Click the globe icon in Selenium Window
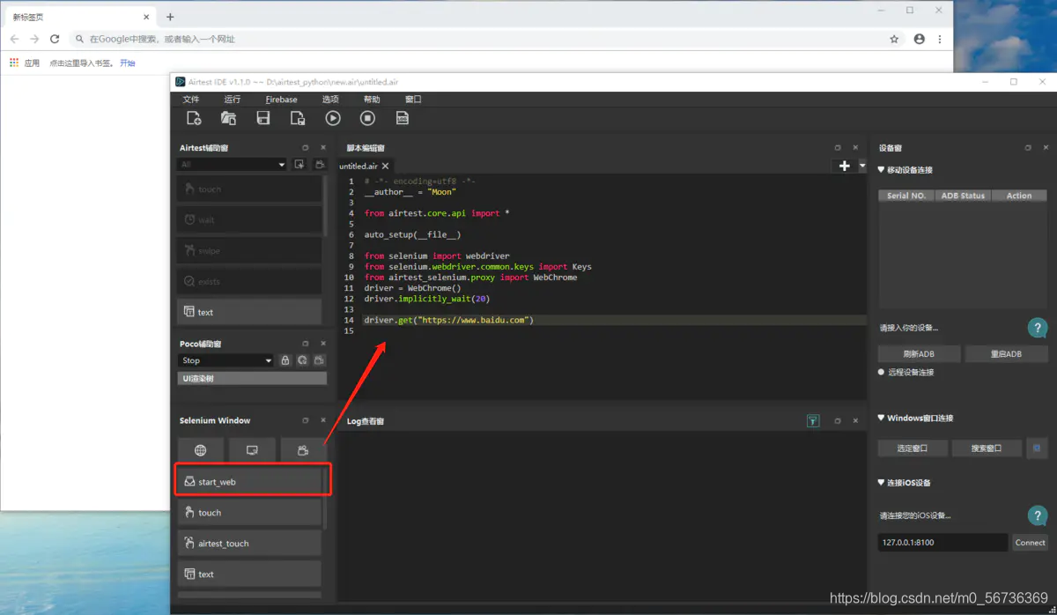Viewport: 1057px width, 615px height. click(x=201, y=450)
